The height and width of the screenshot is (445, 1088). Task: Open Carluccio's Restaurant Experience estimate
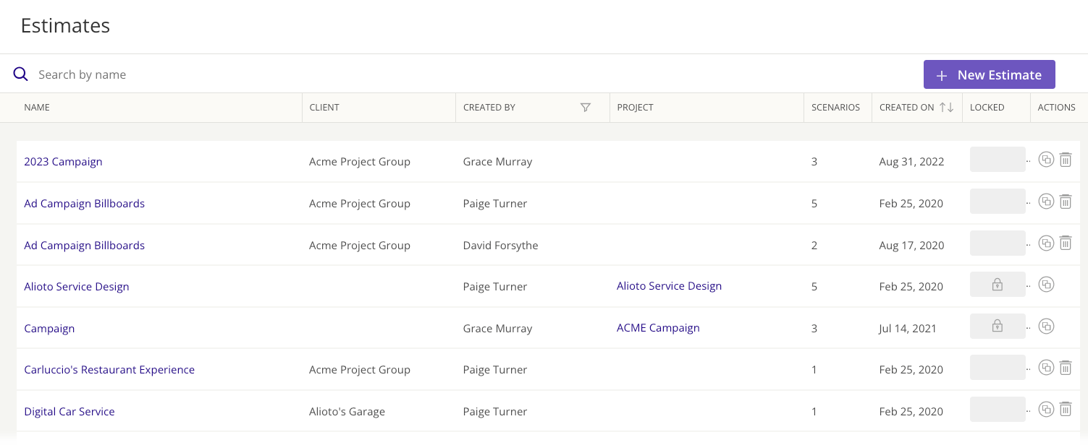pyautogui.click(x=109, y=370)
